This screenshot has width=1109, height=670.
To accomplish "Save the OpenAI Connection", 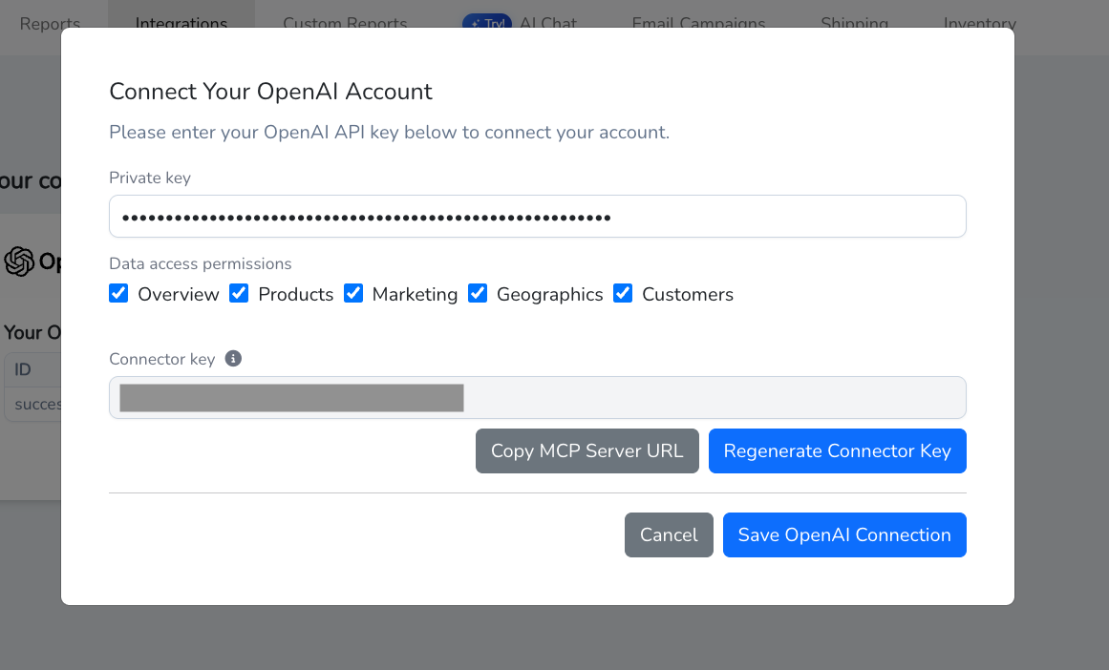I will pyautogui.click(x=844, y=534).
